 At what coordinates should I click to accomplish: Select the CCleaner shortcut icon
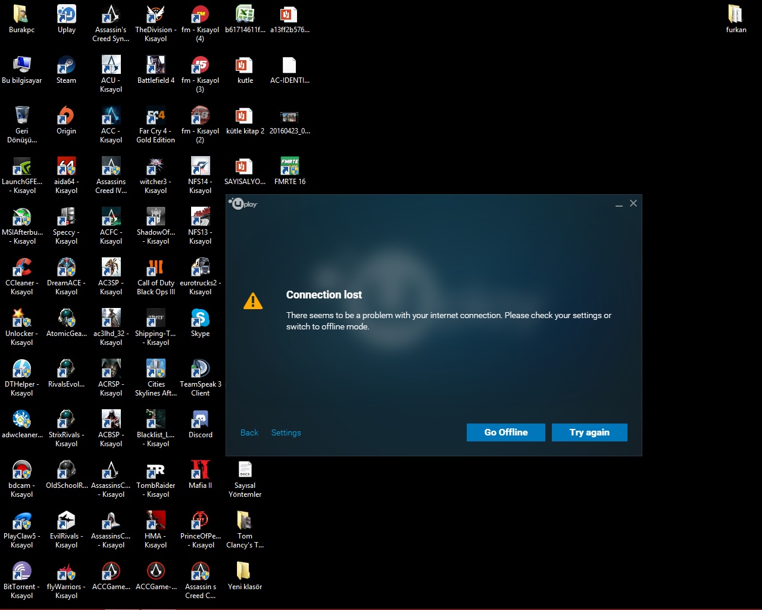pos(22,268)
